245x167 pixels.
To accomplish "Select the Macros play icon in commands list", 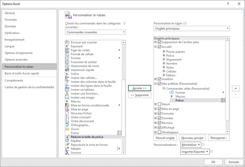I will click(x=67, y=101).
